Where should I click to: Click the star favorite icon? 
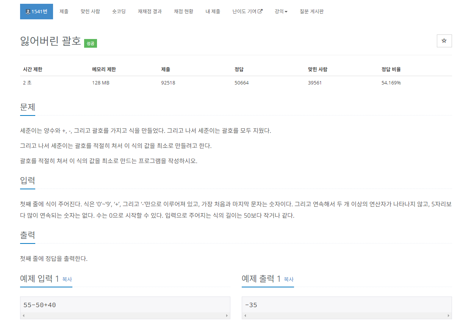444,41
